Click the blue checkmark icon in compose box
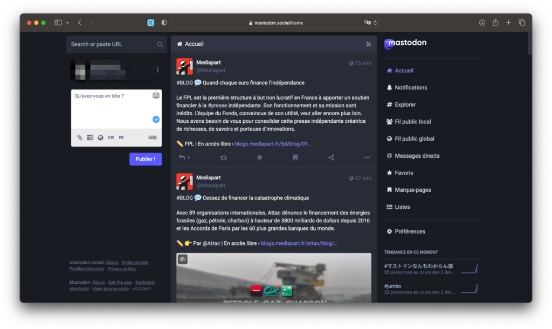The width and height of the screenshot is (552, 329). click(156, 119)
